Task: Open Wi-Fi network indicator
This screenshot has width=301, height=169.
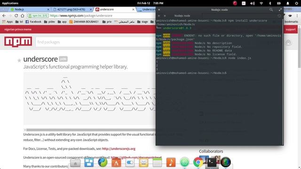Action: click(x=261, y=3)
